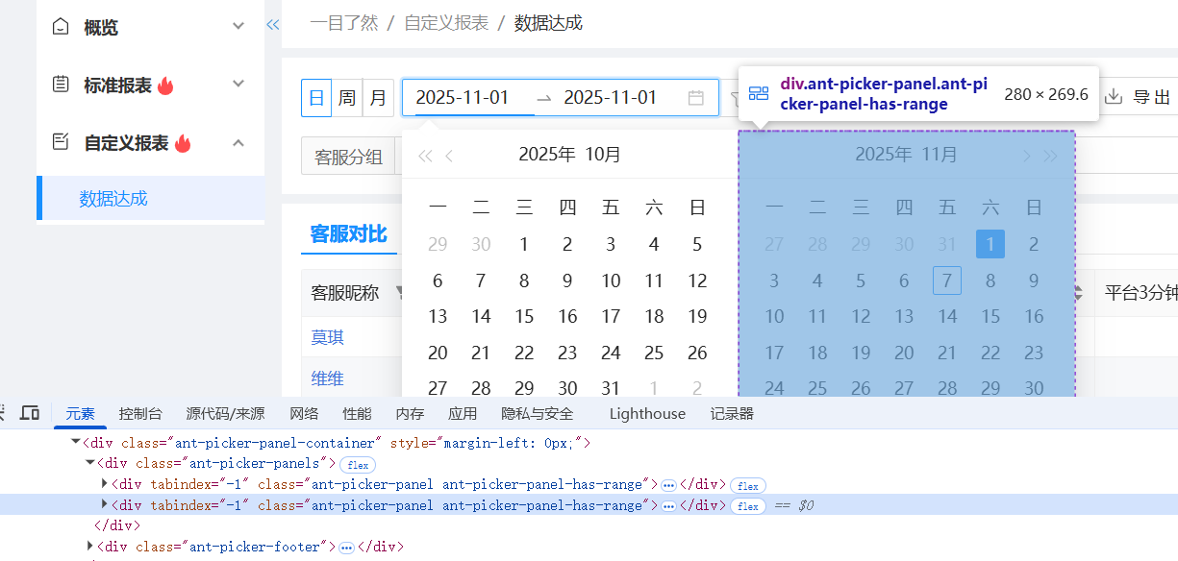Screen dimensions: 1178x561
Task: Switch to the 内存 DevTools tab
Action: (x=410, y=414)
